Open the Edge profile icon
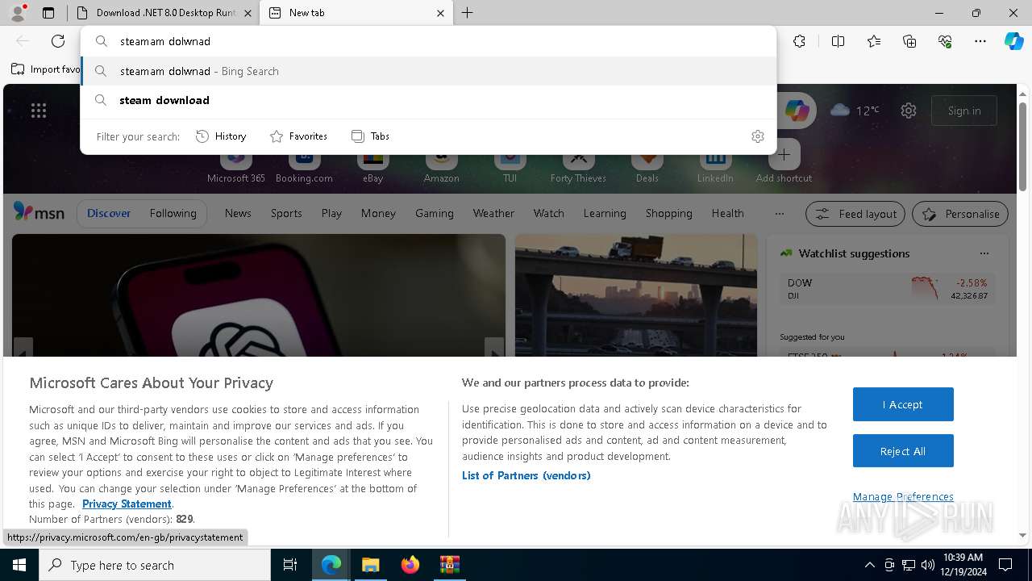Image resolution: width=1032 pixels, height=581 pixels. click(18, 13)
